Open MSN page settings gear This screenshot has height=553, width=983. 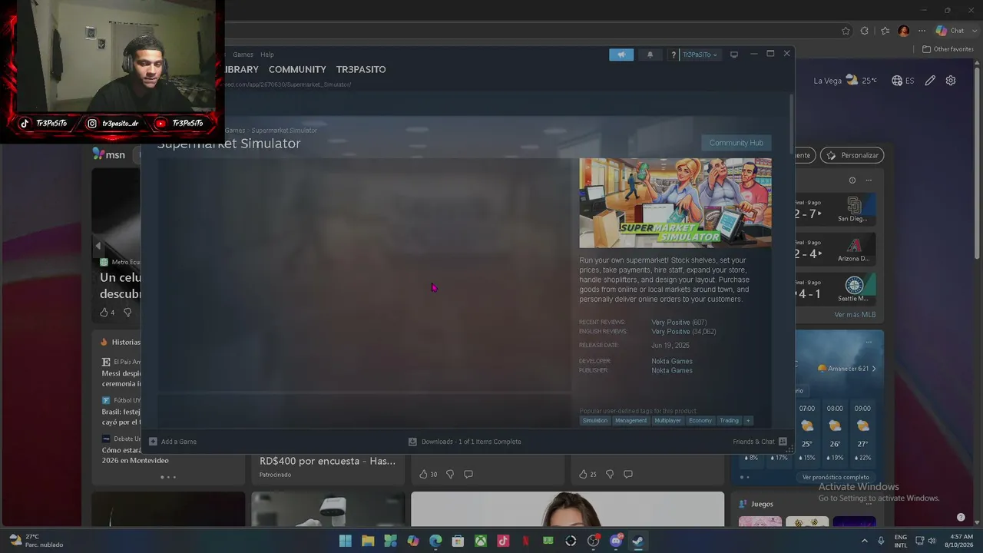pos(951,81)
